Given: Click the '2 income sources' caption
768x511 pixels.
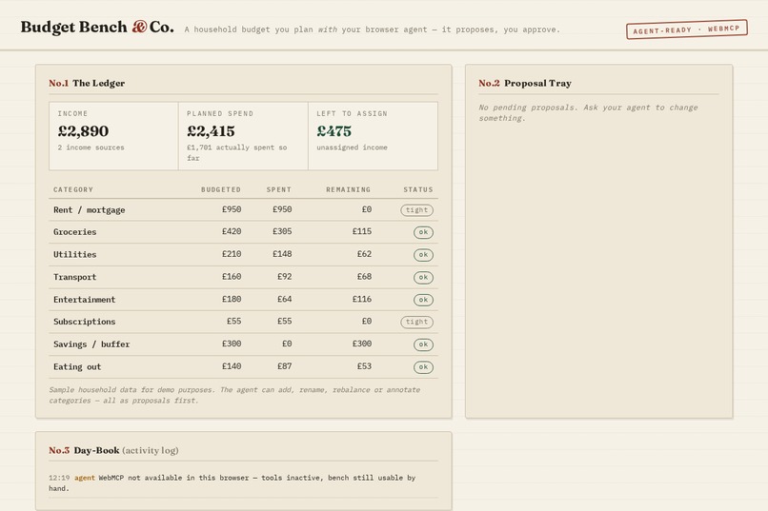Looking at the screenshot, I should [x=91, y=147].
